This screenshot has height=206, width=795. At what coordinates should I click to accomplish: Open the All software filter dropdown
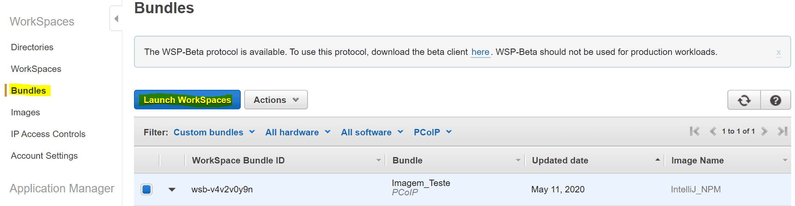coord(372,132)
